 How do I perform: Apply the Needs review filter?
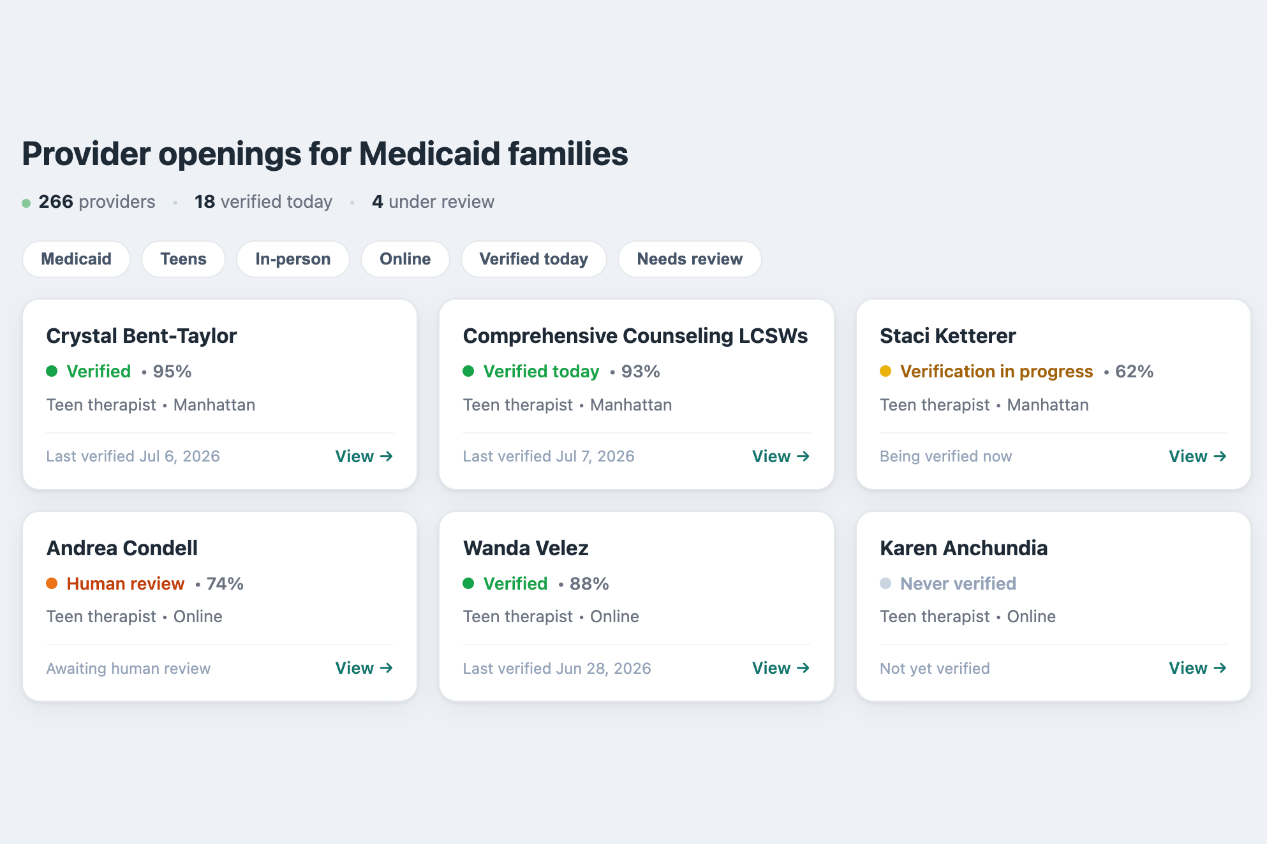click(x=690, y=259)
